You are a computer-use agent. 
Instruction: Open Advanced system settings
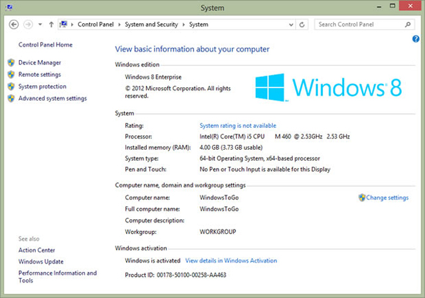(52, 99)
